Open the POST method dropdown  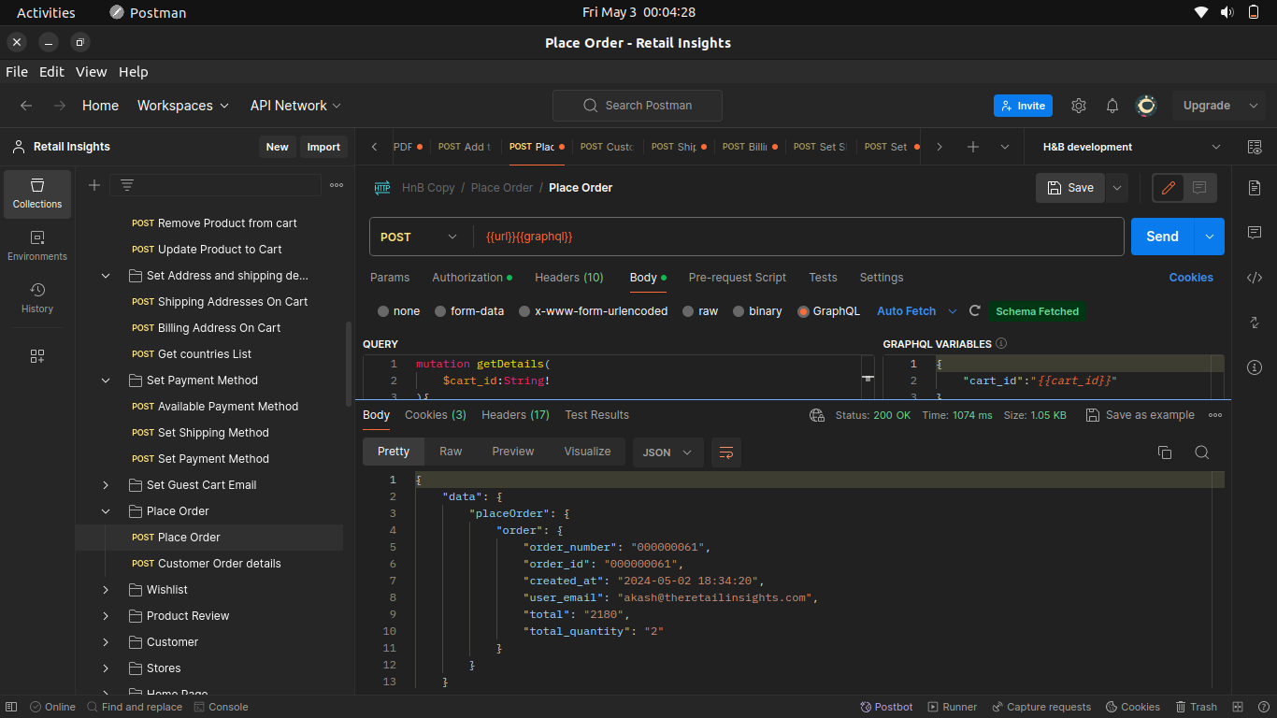420,237
